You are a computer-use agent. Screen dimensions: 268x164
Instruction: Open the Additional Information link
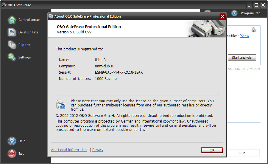click(x=69, y=150)
